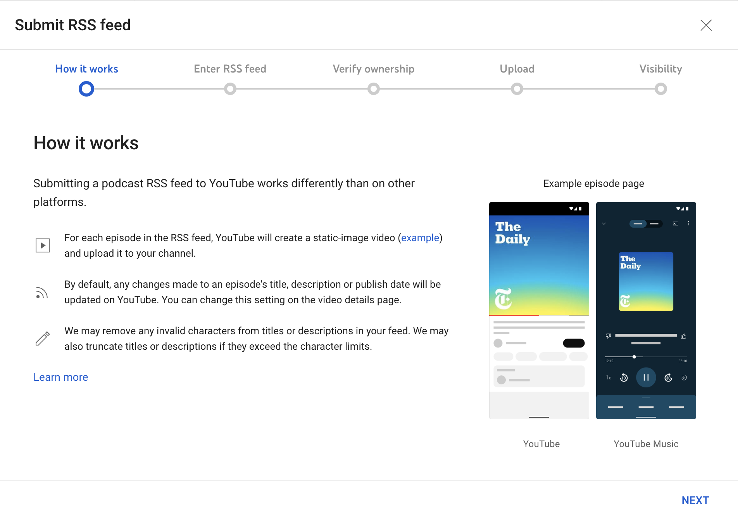Click the cast icon in YouTube Music preview
The width and height of the screenshot is (738, 520).
tap(676, 223)
